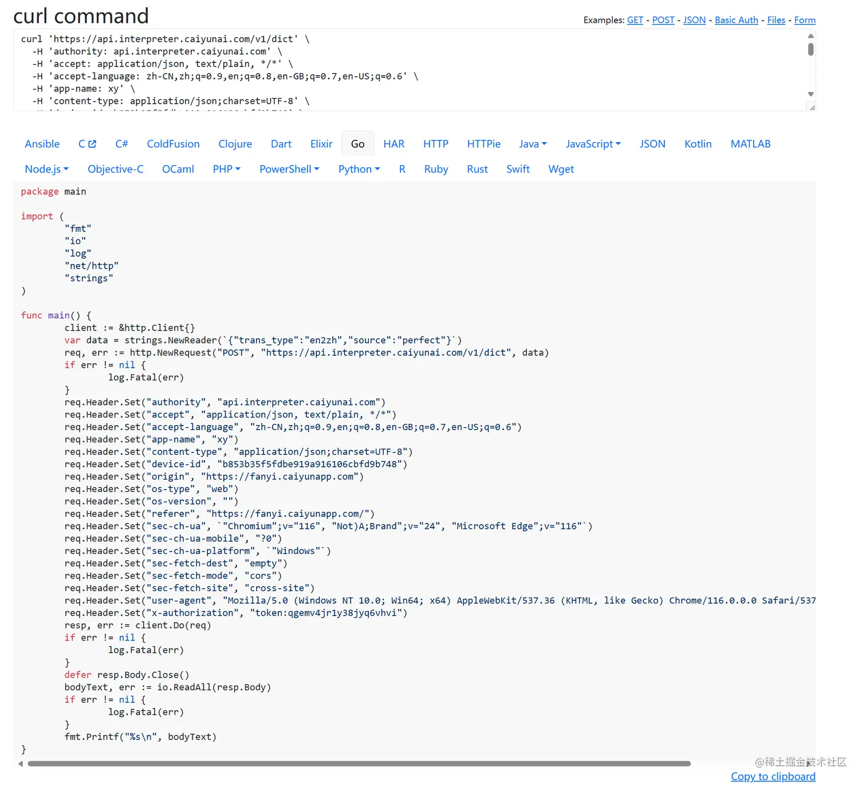Switch to the Ansible tab
866x787 pixels.
point(42,144)
